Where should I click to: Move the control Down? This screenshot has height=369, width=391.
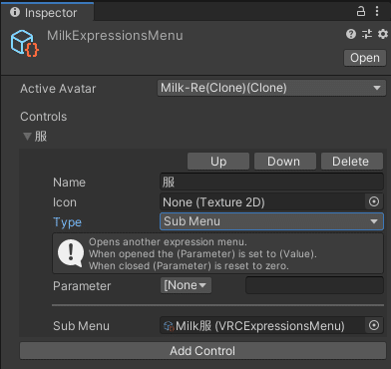click(283, 162)
